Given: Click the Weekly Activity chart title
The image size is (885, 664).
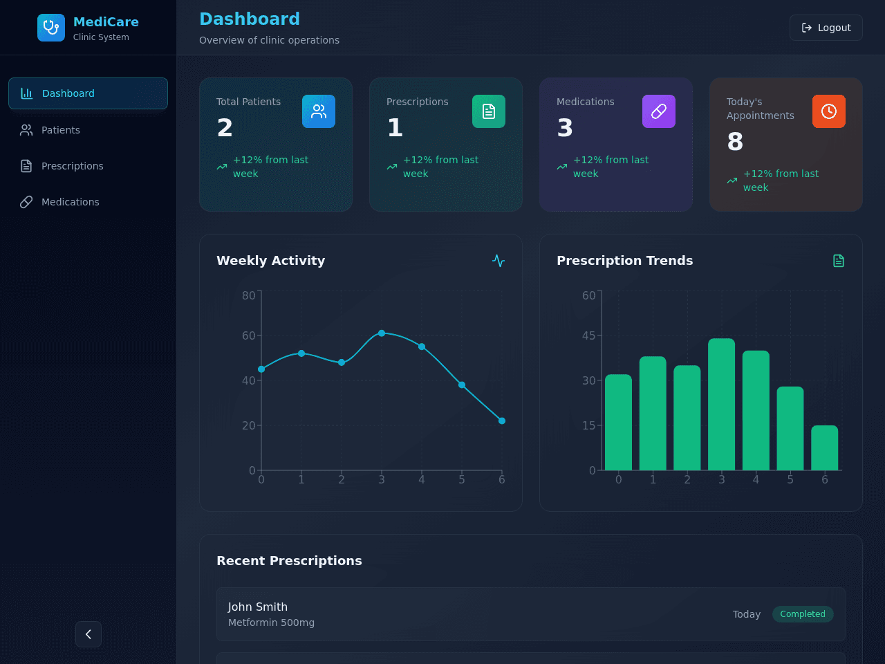Looking at the screenshot, I should (270, 261).
